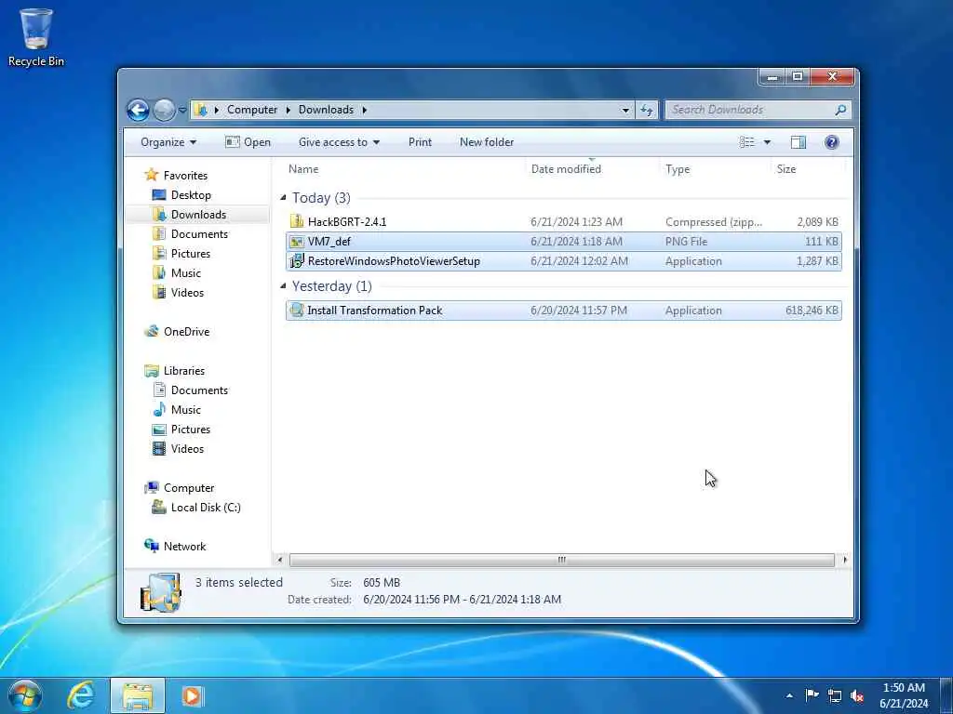Open the Organize menu
The image size is (953, 714).
tap(168, 142)
